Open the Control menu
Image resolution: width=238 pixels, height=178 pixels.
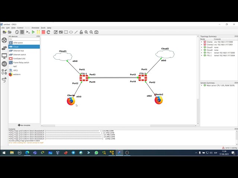20,28
